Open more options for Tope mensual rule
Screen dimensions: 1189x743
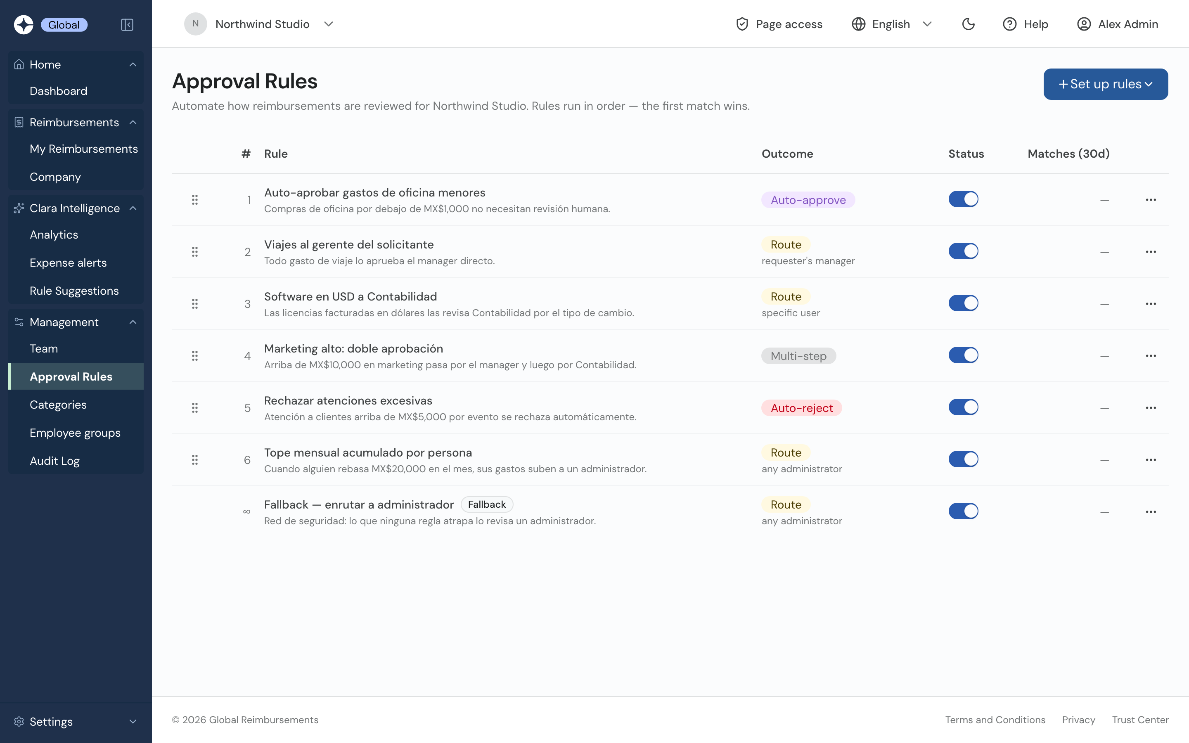pyautogui.click(x=1151, y=460)
